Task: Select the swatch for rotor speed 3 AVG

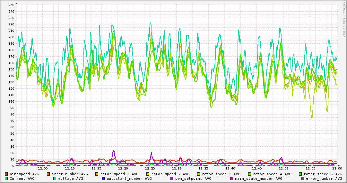Action: tap(198, 174)
